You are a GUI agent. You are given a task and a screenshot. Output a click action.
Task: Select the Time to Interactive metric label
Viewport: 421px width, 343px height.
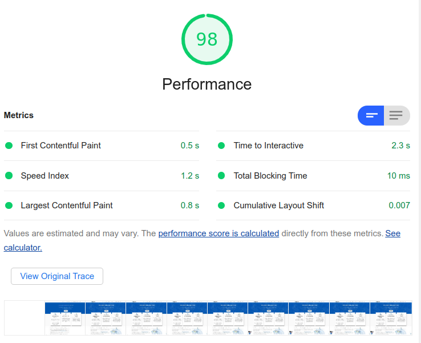269,146
